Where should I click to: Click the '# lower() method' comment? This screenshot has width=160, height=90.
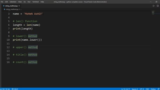25,36
